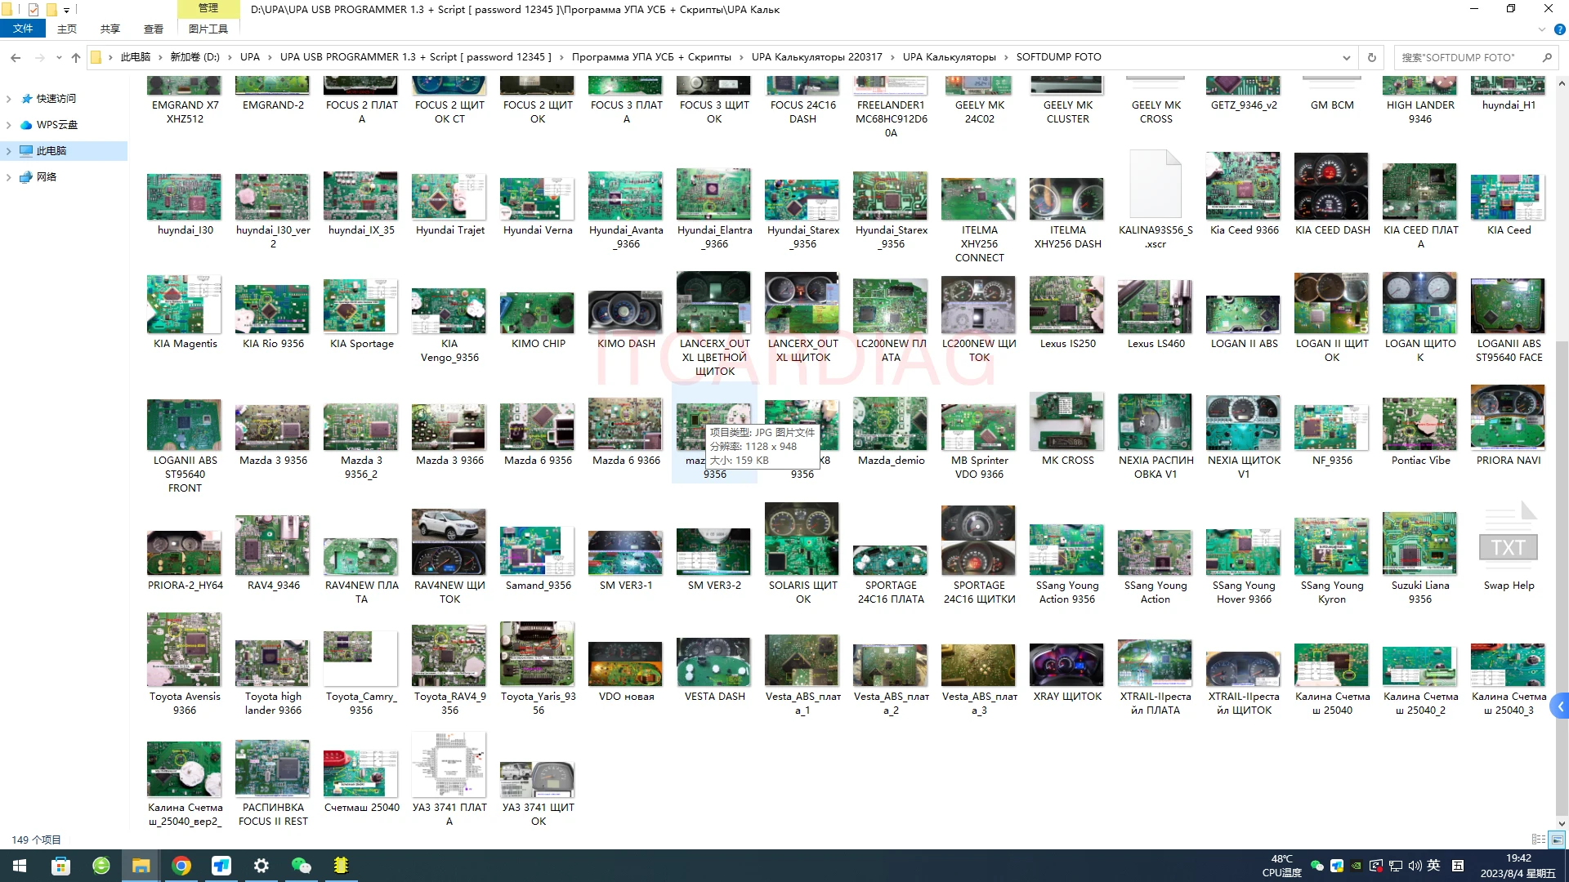Viewport: 1569px width, 882px height.
Task: Open Microsoft Store from the taskbar
Action: click(x=60, y=866)
